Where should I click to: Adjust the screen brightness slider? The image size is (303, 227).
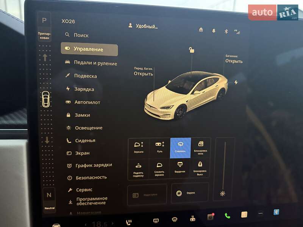[x=222, y=194]
